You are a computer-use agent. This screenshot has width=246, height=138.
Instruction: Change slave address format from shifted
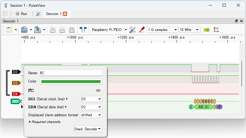click(x=91, y=115)
